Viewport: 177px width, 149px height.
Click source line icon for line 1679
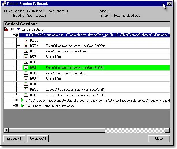26,56
